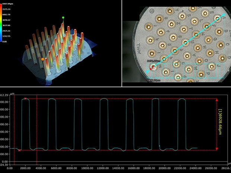The width and height of the screenshot is (231, 173).
Task: Click the green marker atop the 3D pin
Action: pos(63,18)
